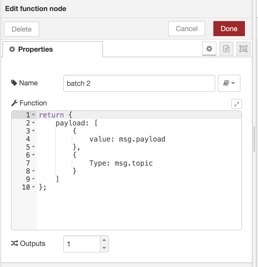This screenshot has width=258, height=267.
Task: Click fold-end marker at line 10
Action: tap(34, 187)
